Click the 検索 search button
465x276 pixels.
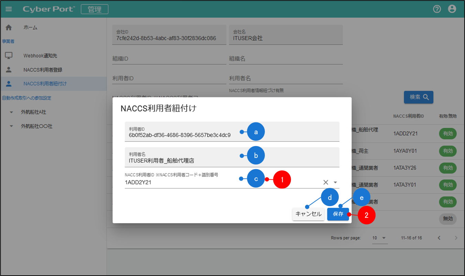click(418, 97)
